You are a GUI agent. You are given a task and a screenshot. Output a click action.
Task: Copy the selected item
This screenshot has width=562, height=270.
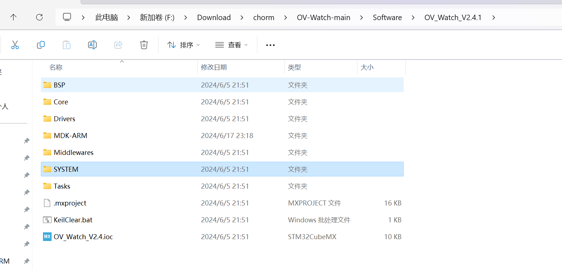coord(41,45)
